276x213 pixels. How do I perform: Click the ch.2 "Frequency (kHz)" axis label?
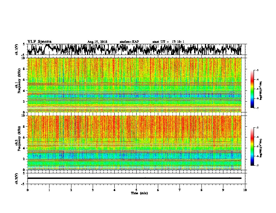pos(19,139)
